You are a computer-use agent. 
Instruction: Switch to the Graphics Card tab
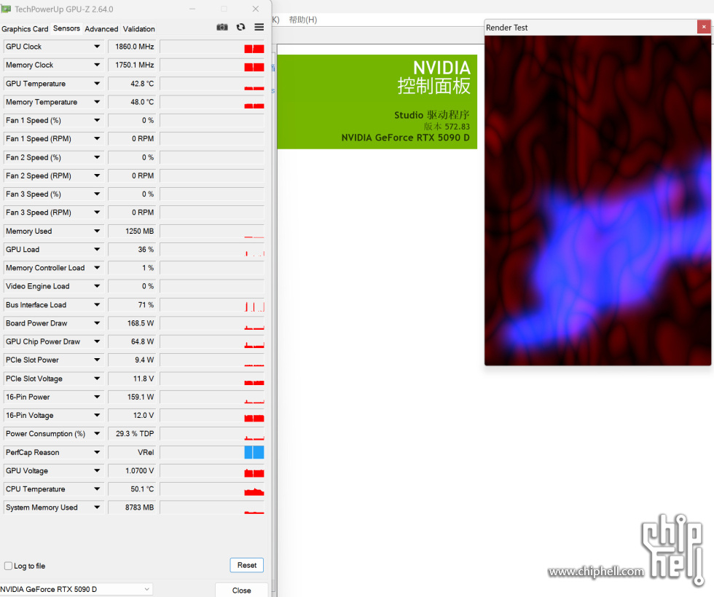point(25,28)
